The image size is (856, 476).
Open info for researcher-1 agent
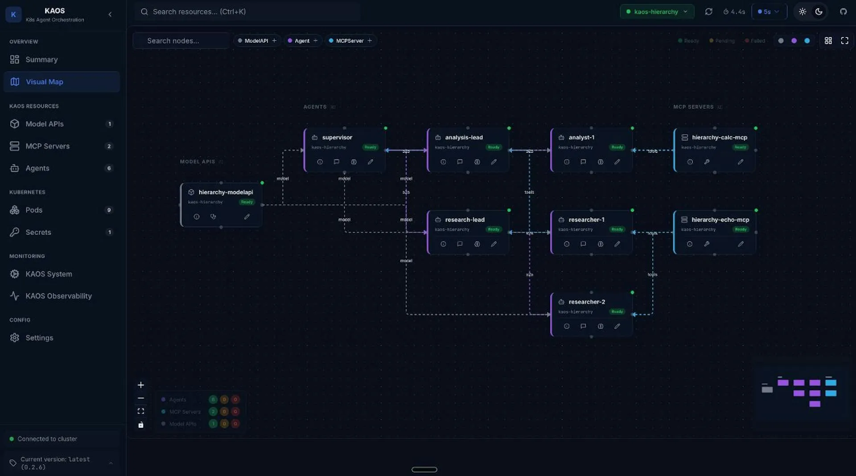[x=567, y=244]
